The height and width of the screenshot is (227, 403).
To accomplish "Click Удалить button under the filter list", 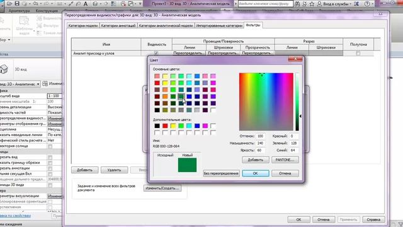I will (114, 170).
